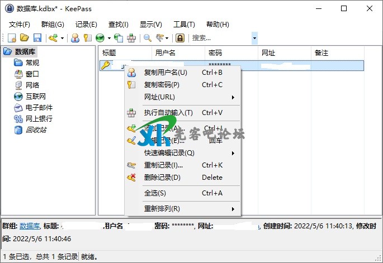
Task: Click the Add entry key icon
Action: tap(53, 38)
